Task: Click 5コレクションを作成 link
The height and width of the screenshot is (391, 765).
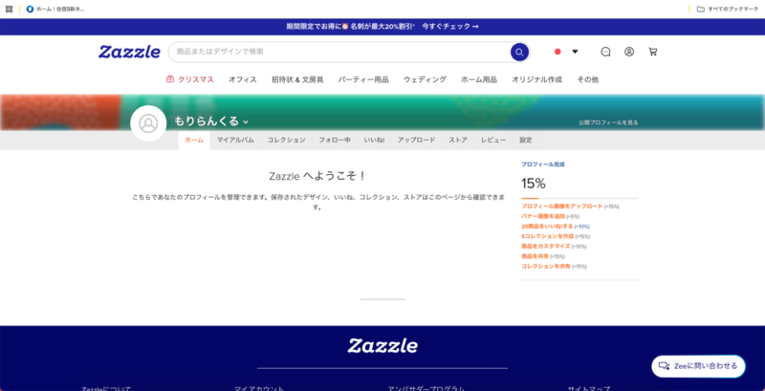Action: [547, 236]
